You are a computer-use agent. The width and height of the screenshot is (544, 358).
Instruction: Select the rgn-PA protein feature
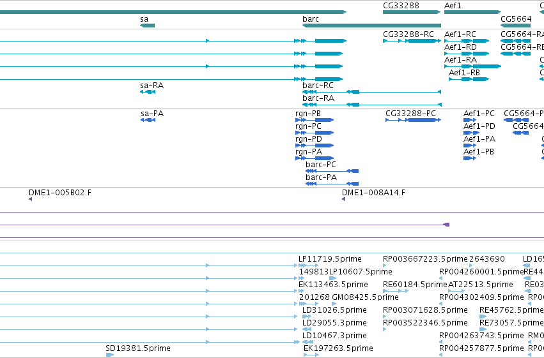click(x=315, y=158)
